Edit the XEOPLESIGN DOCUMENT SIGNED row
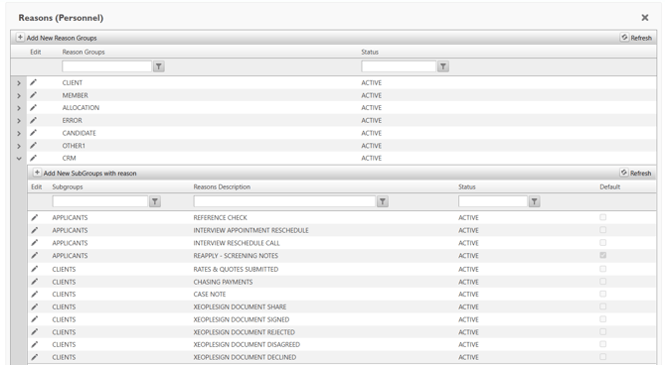The height and width of the screenshot is (365, 666). (35, 319)
